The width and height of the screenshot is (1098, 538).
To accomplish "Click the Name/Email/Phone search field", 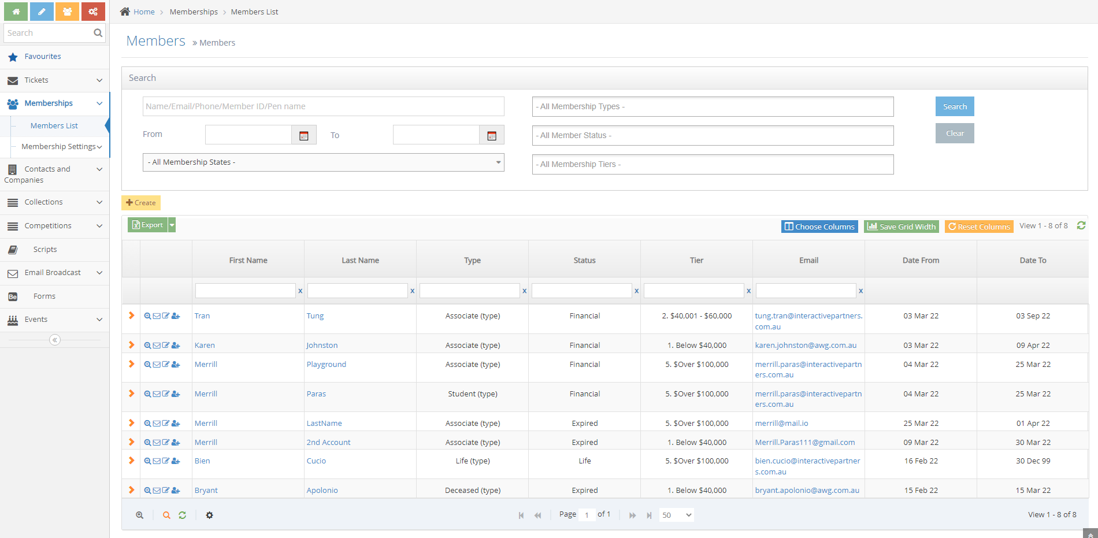I will [x=323, y=106].
